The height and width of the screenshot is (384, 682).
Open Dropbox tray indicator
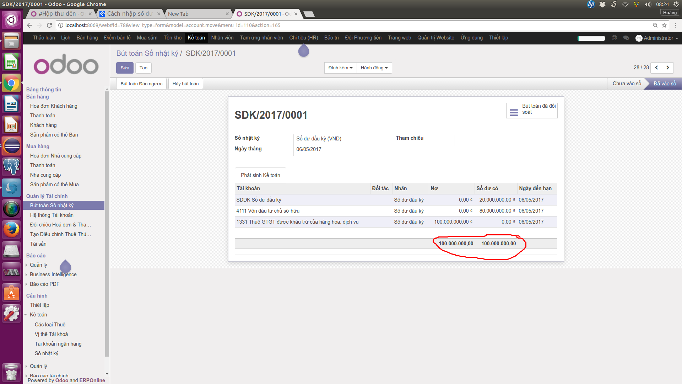(602, 4)
